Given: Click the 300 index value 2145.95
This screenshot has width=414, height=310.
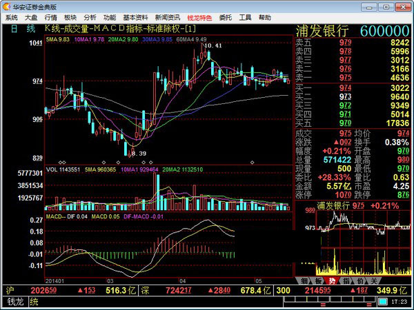Looking at the screenshot, I should coord(317,291).
